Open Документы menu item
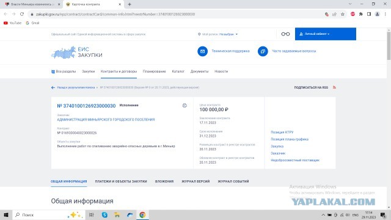The width and height of the screenshot is (391, 220). point(199,71)
